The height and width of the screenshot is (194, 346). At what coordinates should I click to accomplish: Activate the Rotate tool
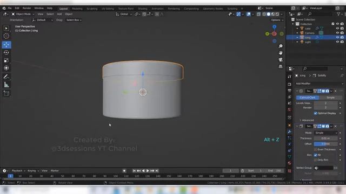[6, 53]
